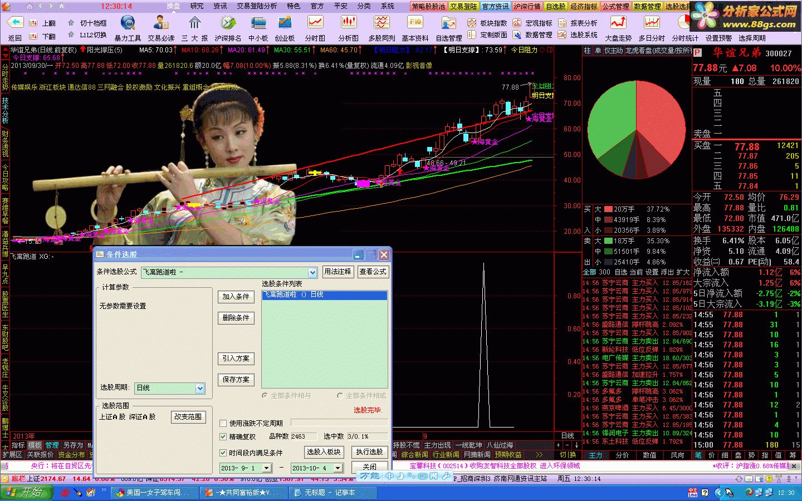Open the 系统 menu

pos(388,6)
